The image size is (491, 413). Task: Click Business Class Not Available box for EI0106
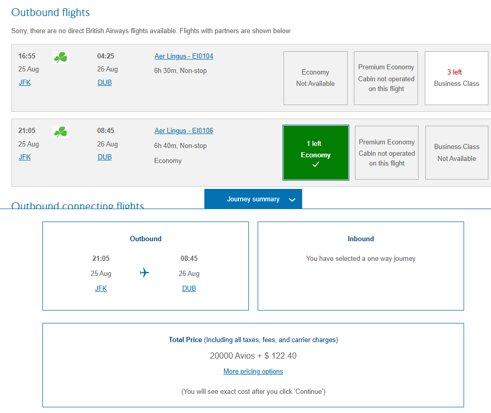click(x=456, y=153)
